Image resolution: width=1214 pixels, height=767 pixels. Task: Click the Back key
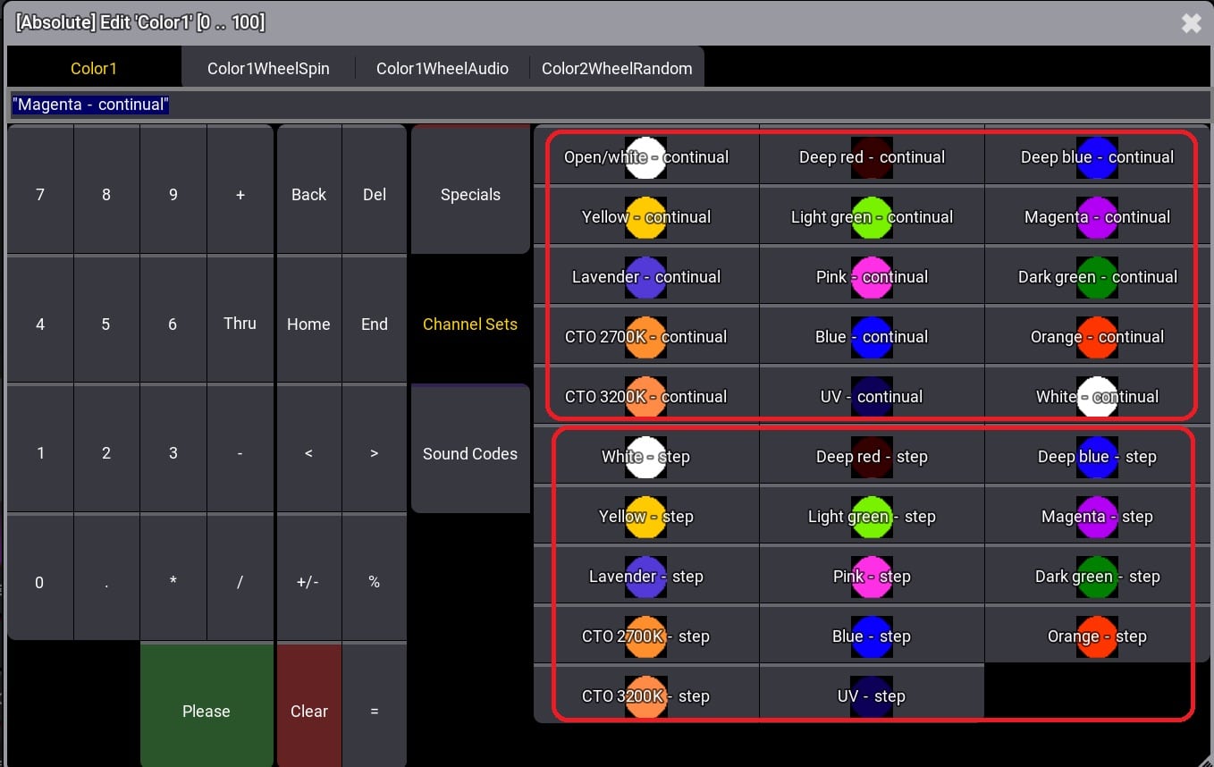coord(308,195)
